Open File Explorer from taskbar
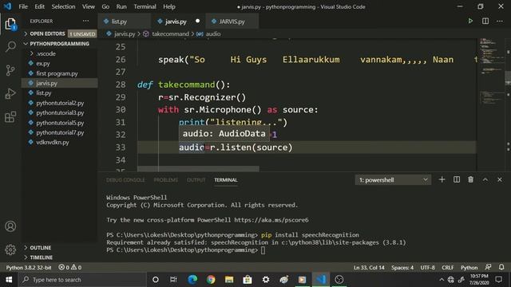The image size is (511, 287). (x=229, y=280)
